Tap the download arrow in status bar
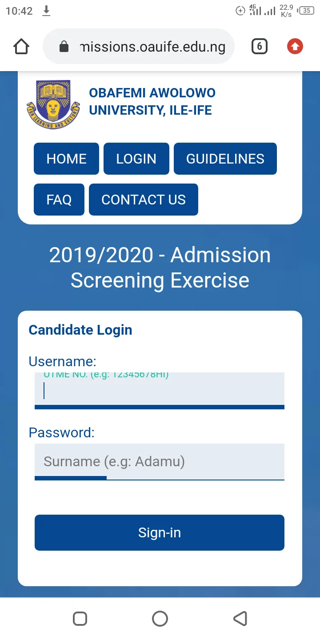320x640 pixels. (46, 11)
